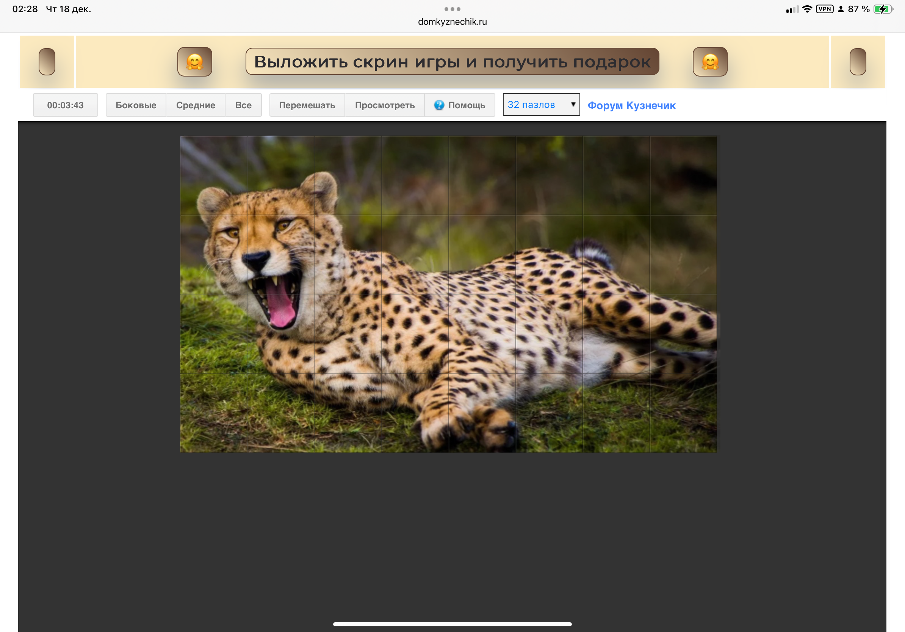The image size is (905, 632).
Task: Click the left hugging emoji button
Action: tap(195, 61)
